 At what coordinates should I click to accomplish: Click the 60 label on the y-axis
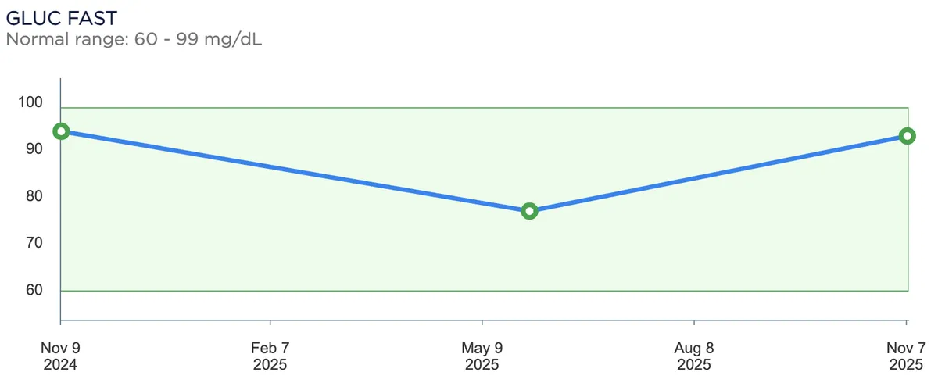point(33,290)
